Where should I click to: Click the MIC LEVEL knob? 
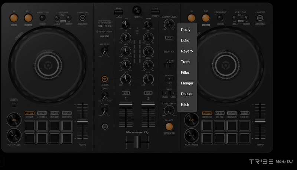coord(104,51)
